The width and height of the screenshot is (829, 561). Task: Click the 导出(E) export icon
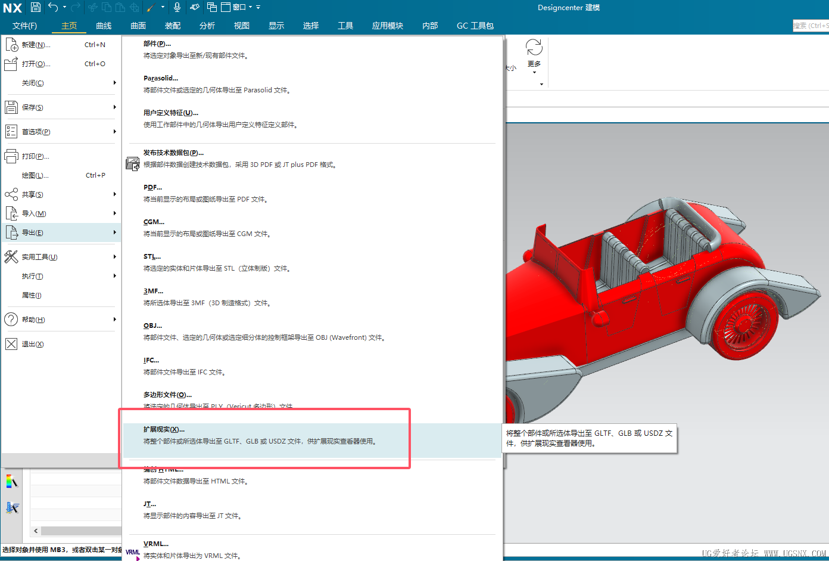(x=11, y=233)
